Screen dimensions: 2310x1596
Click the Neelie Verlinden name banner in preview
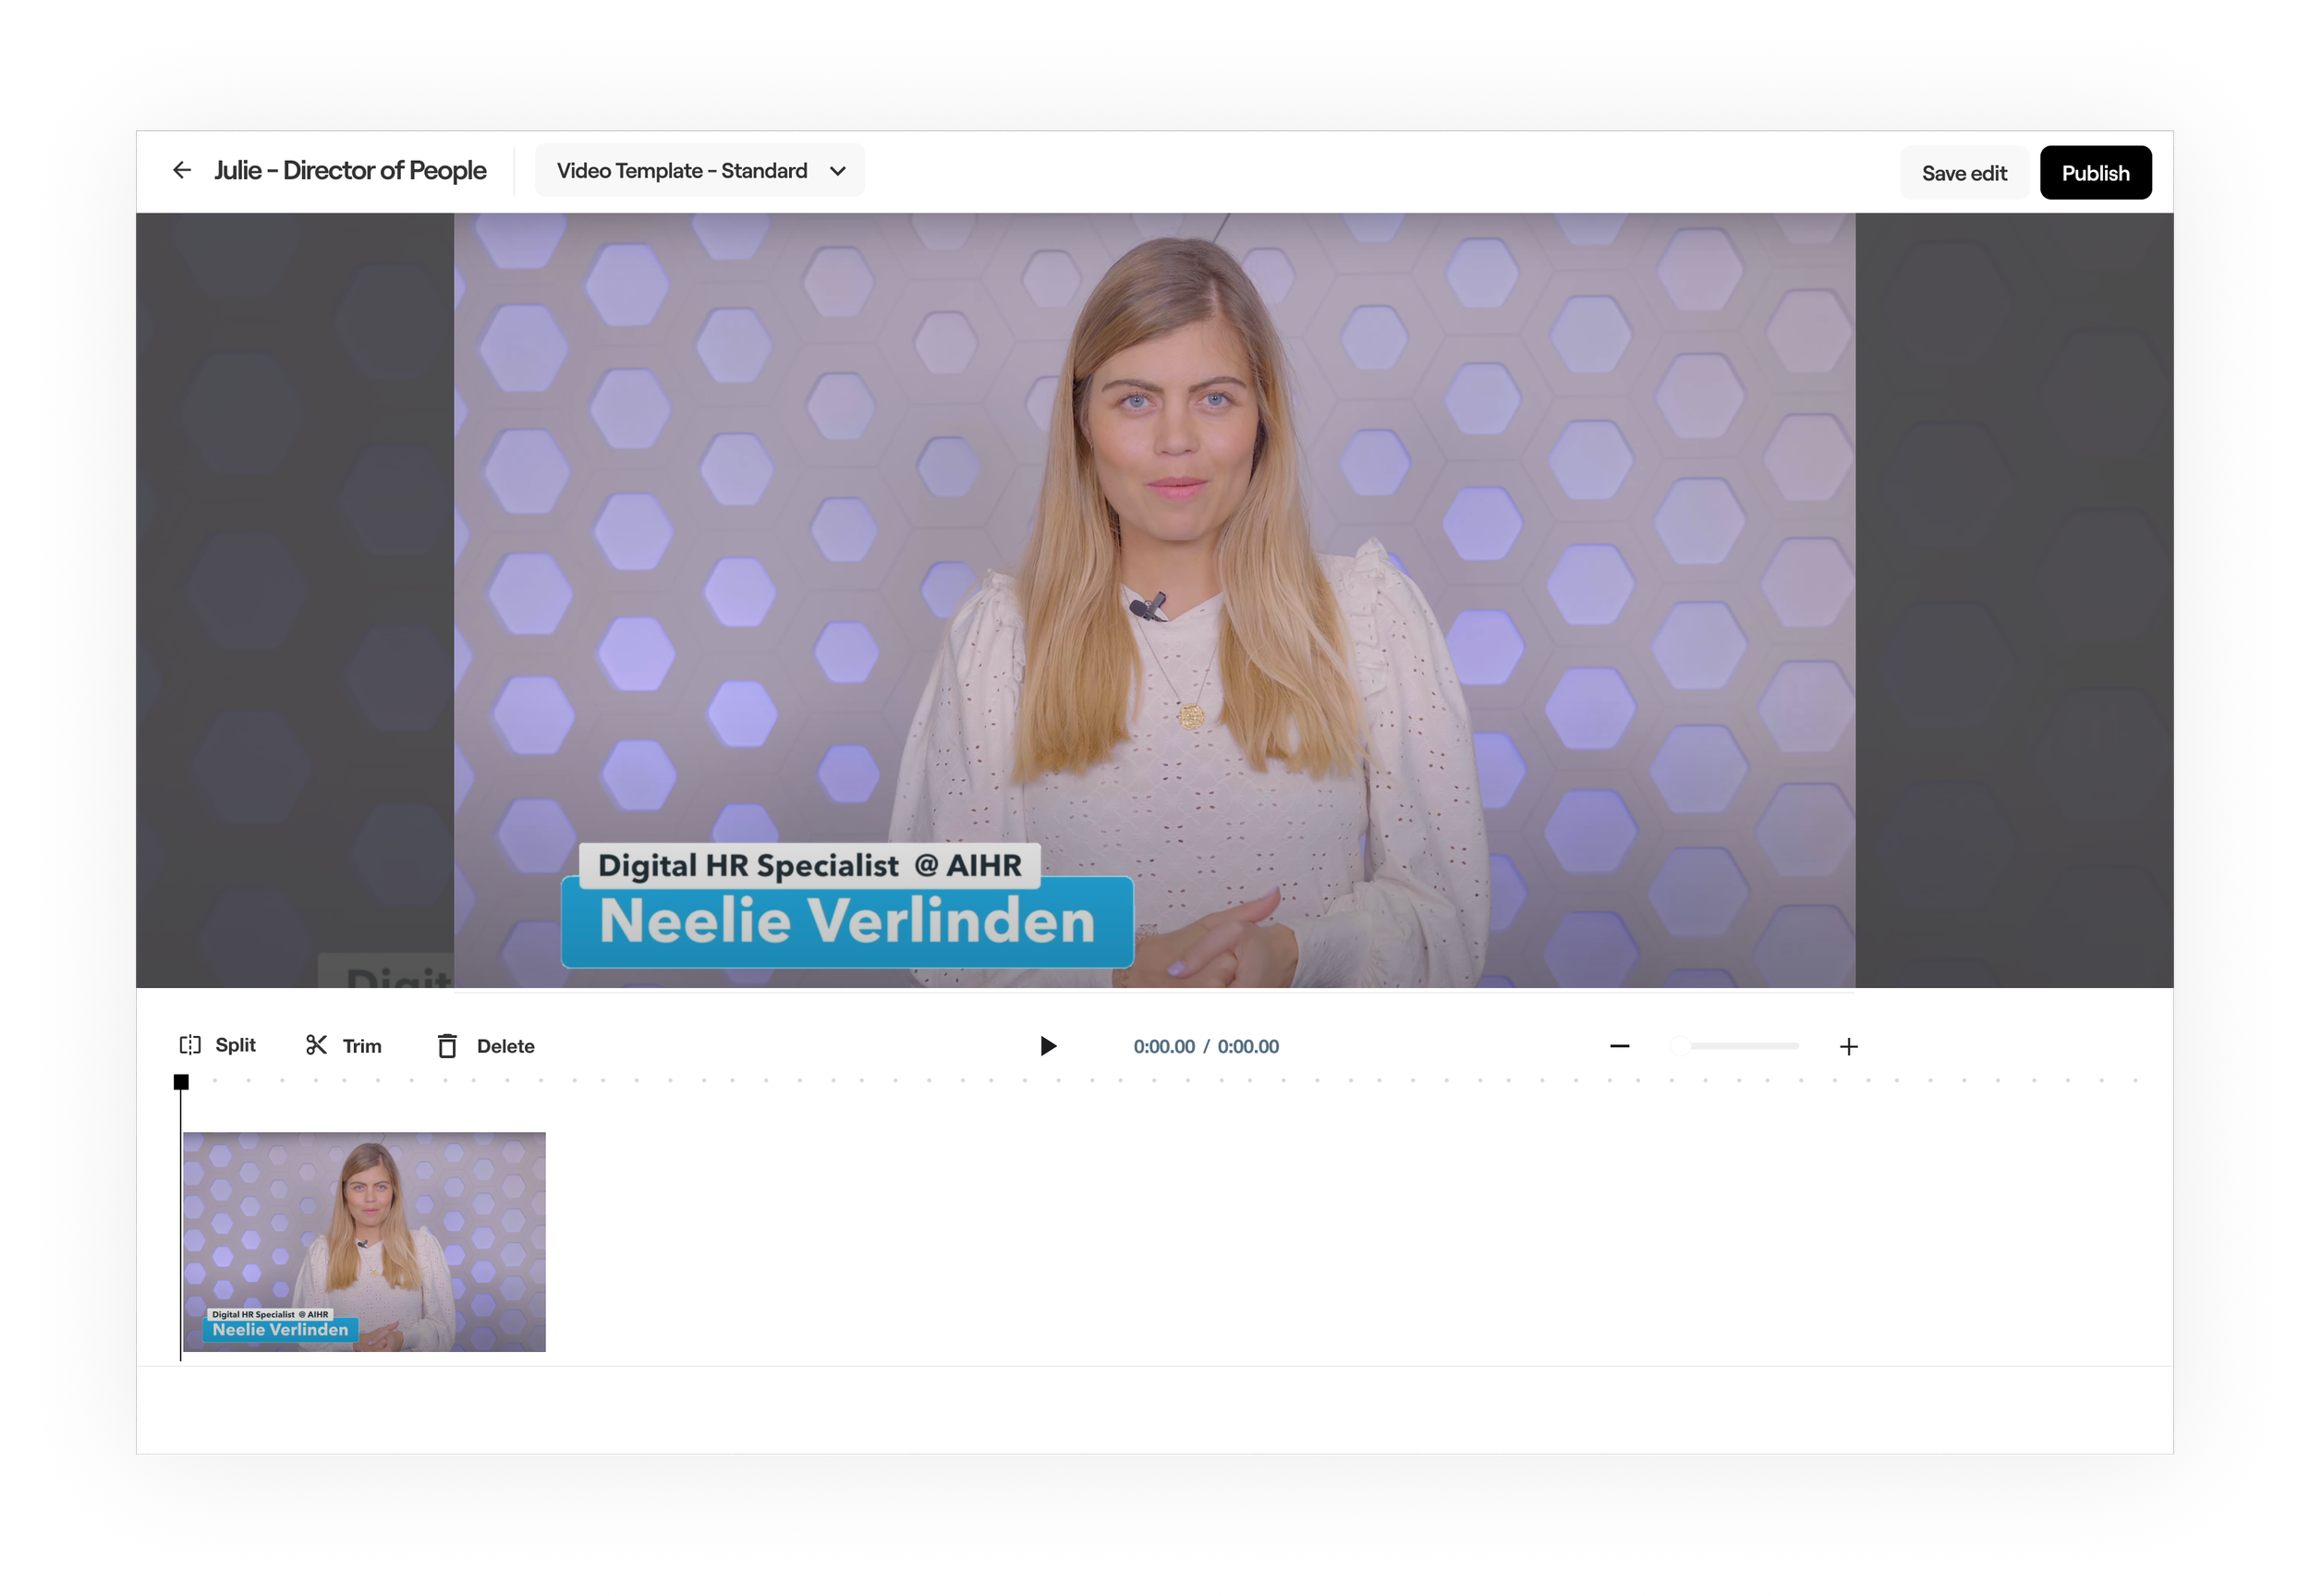click(846, 922)
